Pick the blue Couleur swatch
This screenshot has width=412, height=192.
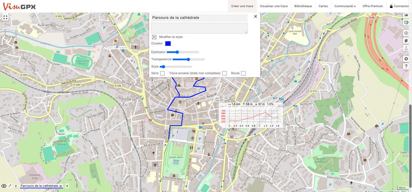[x=168, y=44]
